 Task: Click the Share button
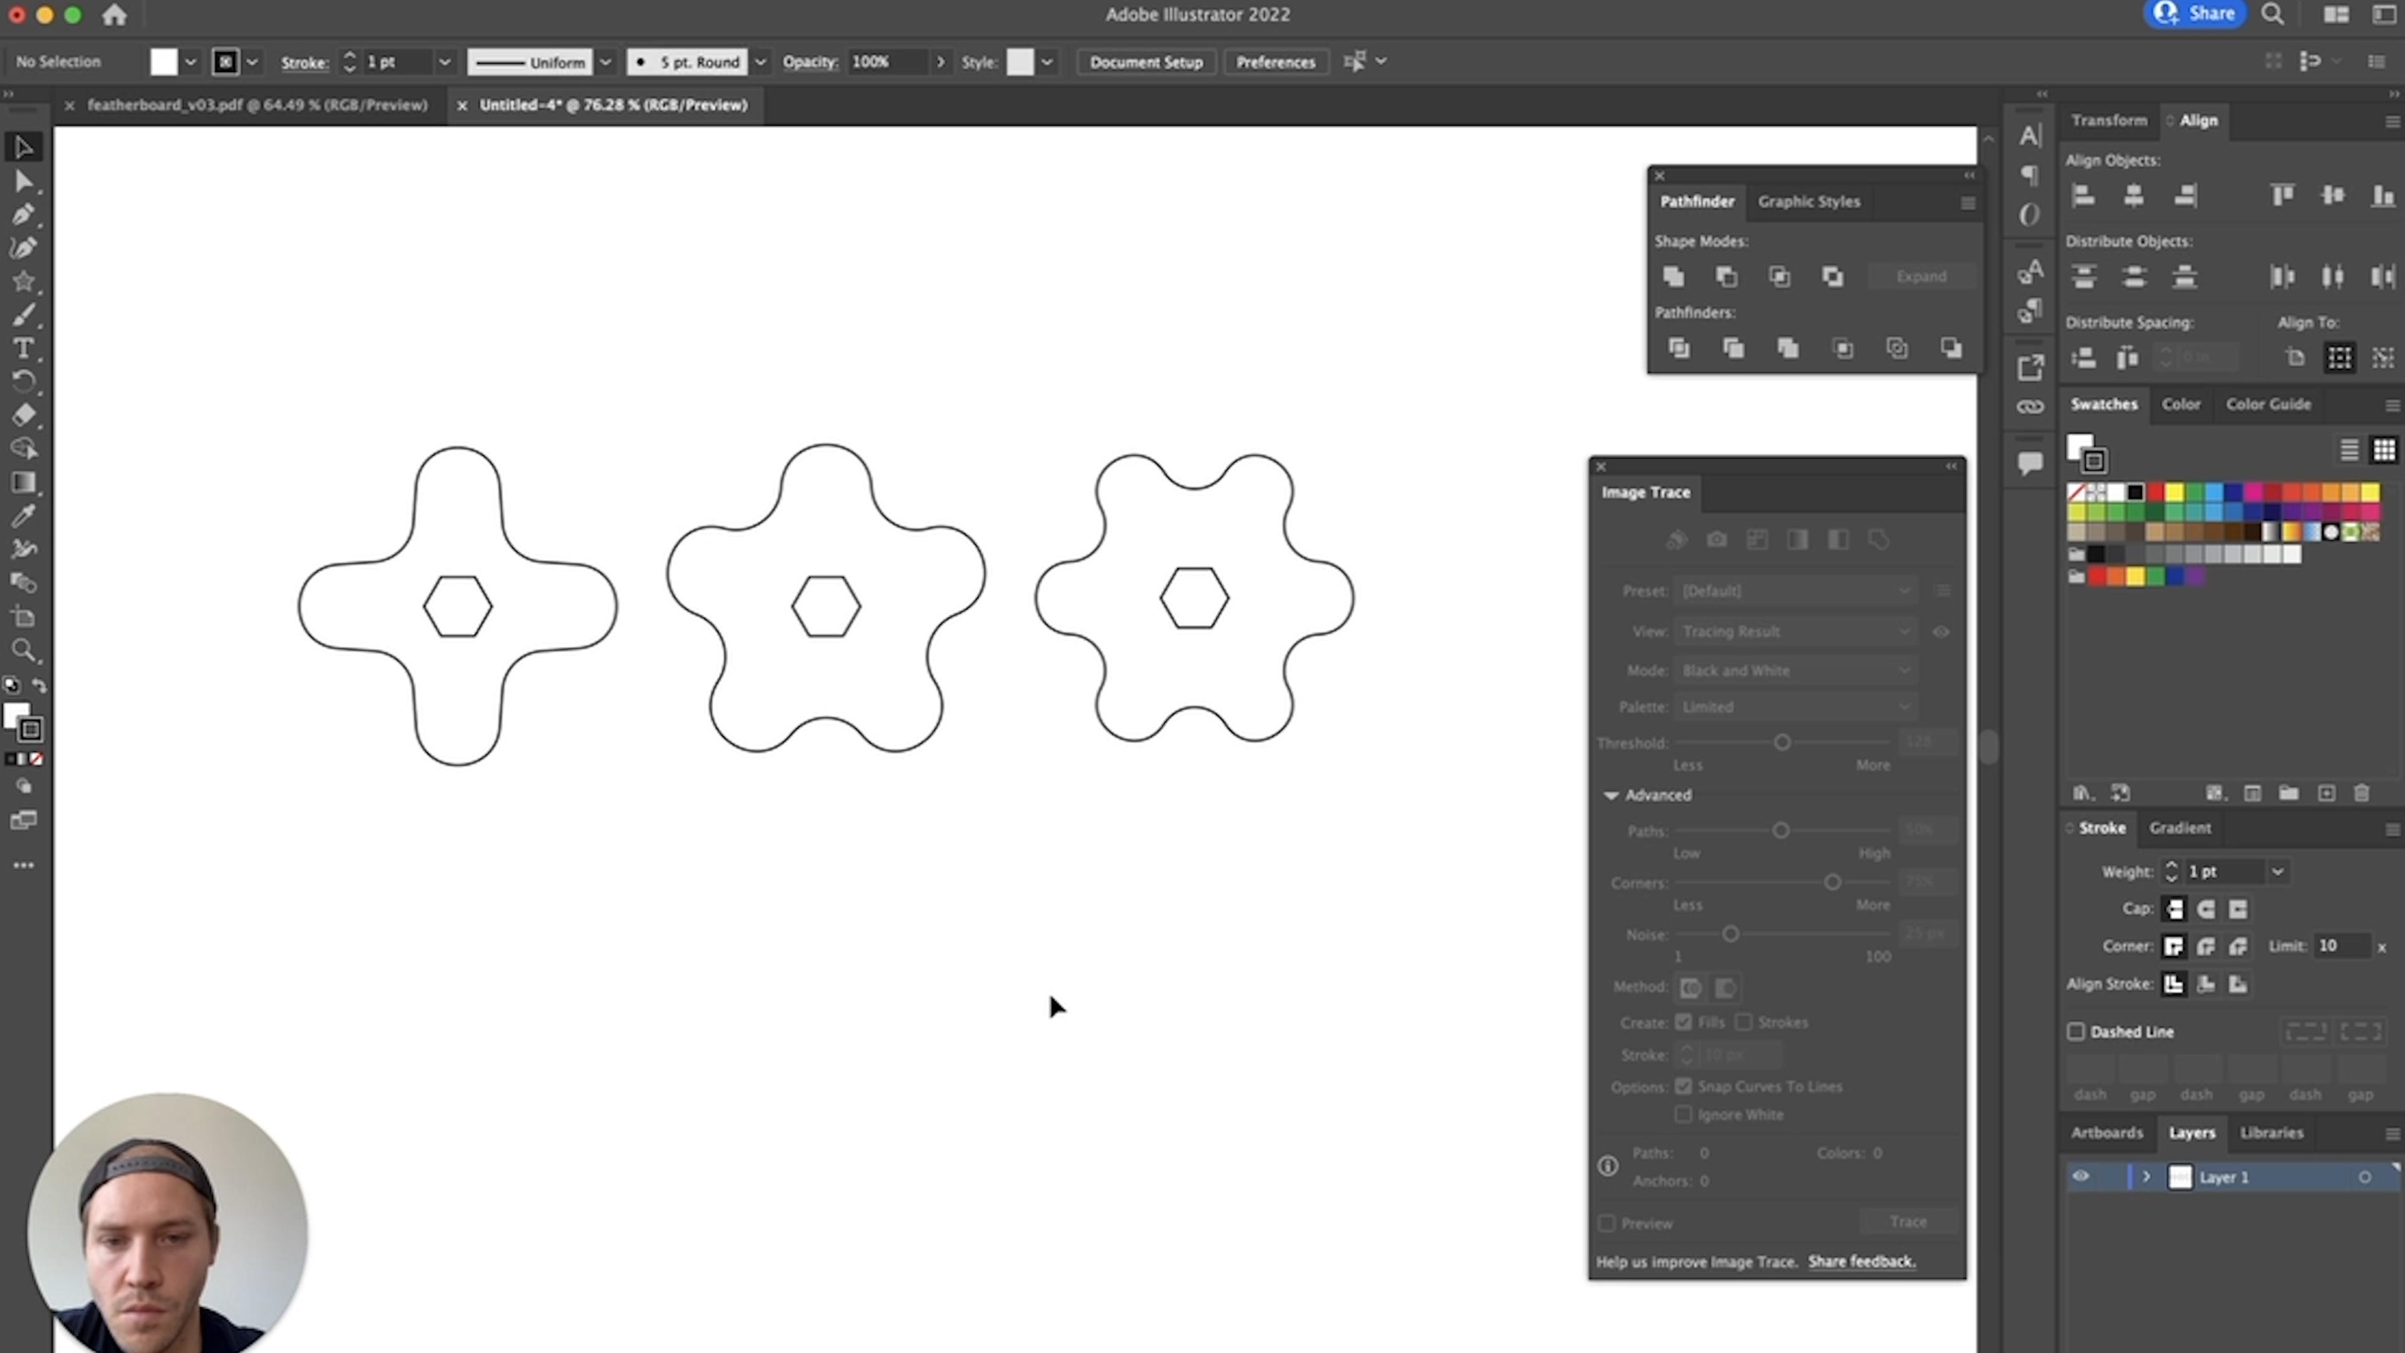[2195, 14]
